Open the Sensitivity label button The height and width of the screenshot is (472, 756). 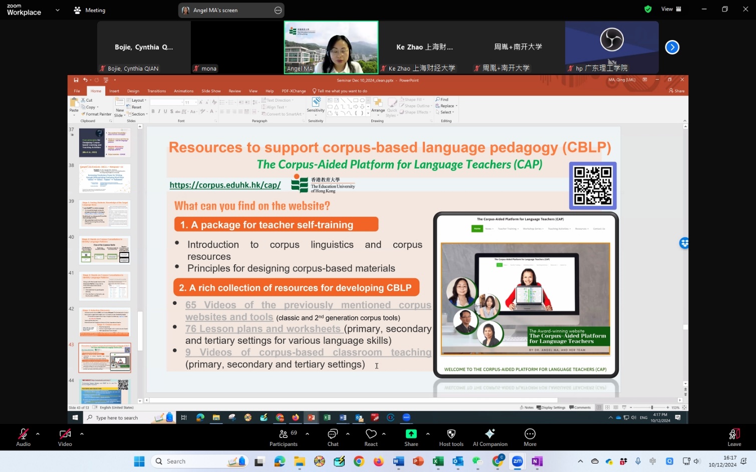pos(316,106)
